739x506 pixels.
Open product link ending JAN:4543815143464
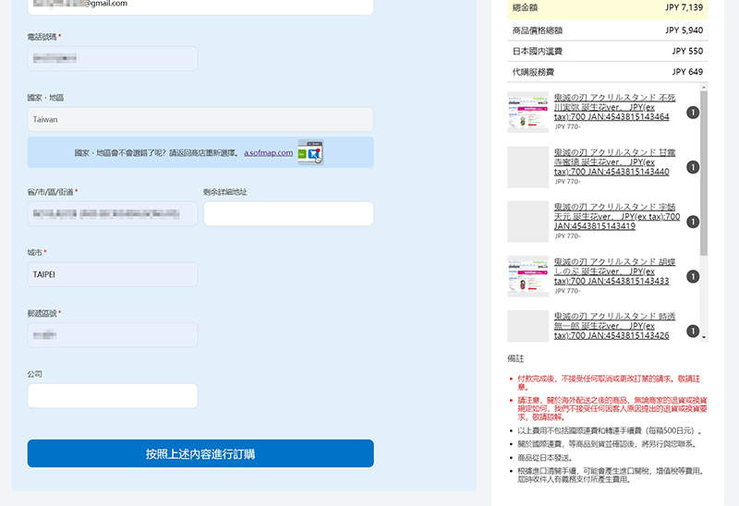[614, 107]
